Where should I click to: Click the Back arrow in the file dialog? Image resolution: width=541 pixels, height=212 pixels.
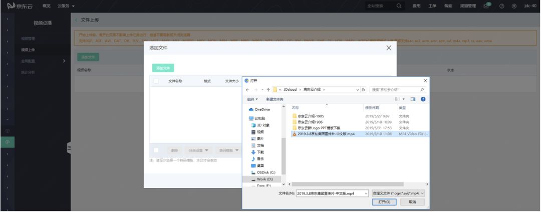coord(247,89)
